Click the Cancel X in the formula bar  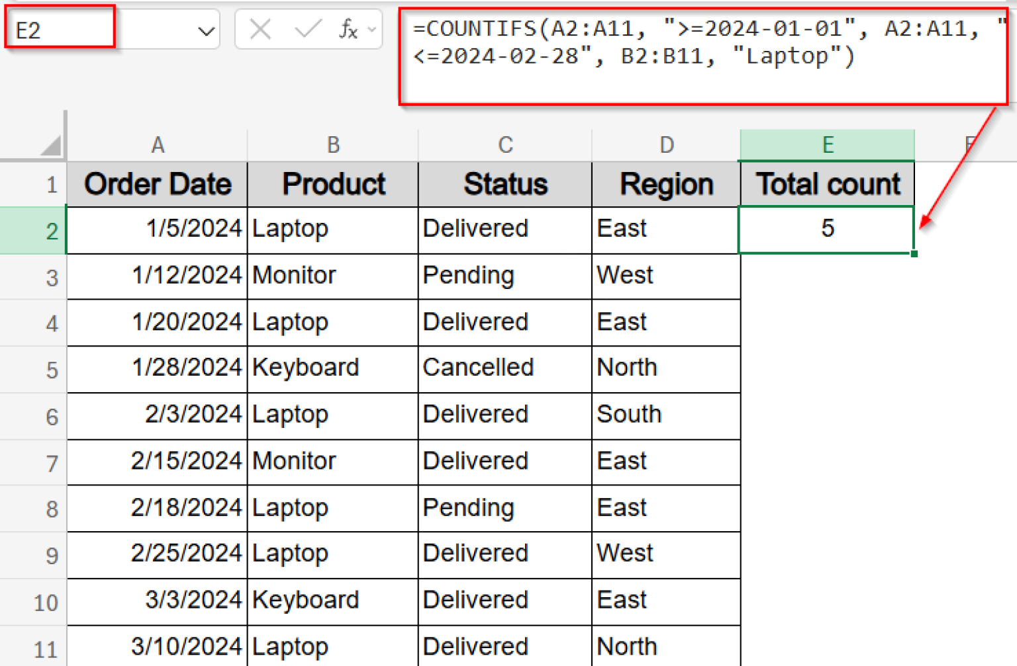click(x=260, y=29)
